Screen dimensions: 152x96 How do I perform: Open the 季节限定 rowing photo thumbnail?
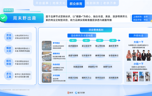[47, 46]
